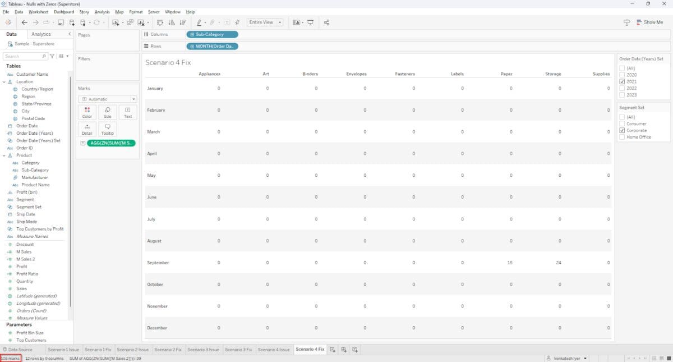Click the Run Update refresh icon
This screenshot has height=362, width=673.
(96, 22)
